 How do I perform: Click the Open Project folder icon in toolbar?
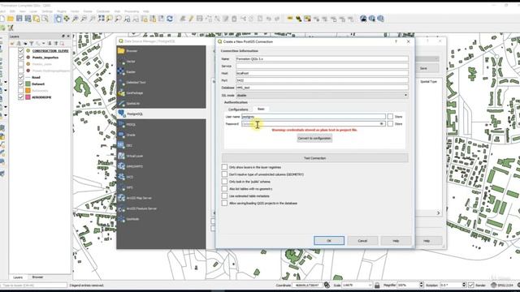(11, 19)
